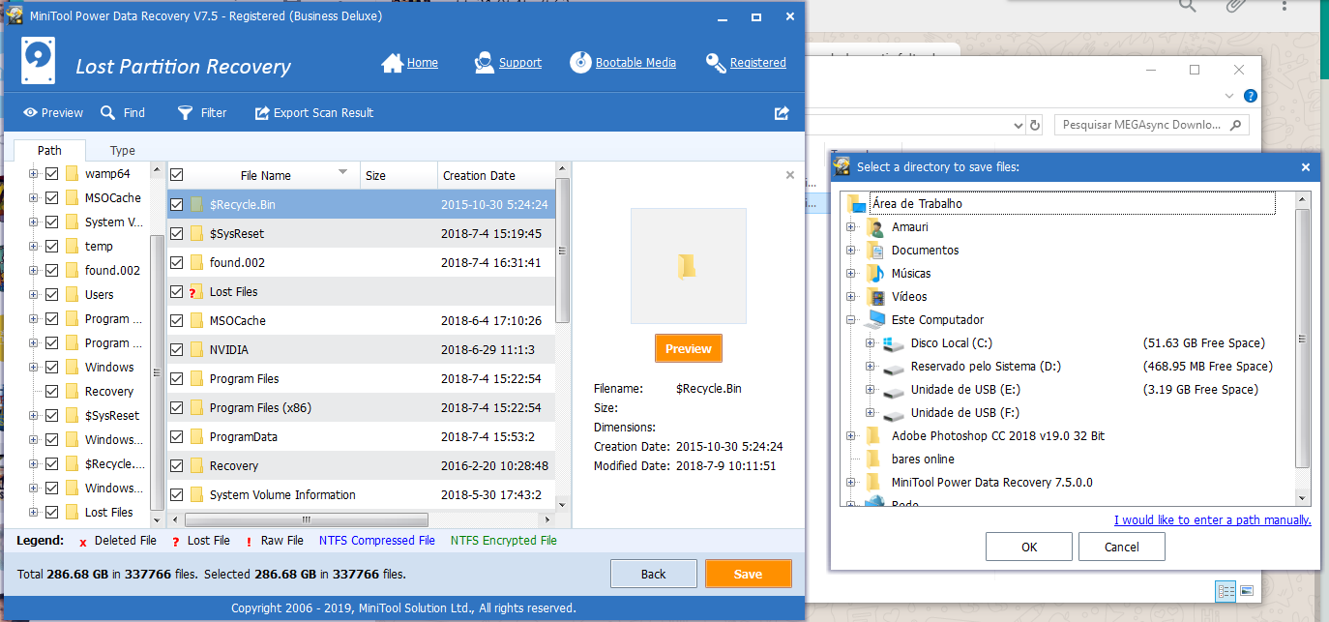This screenshot has height=622, width=1329.
Task: Sort the list by File Name column
Action: [266, 175]
